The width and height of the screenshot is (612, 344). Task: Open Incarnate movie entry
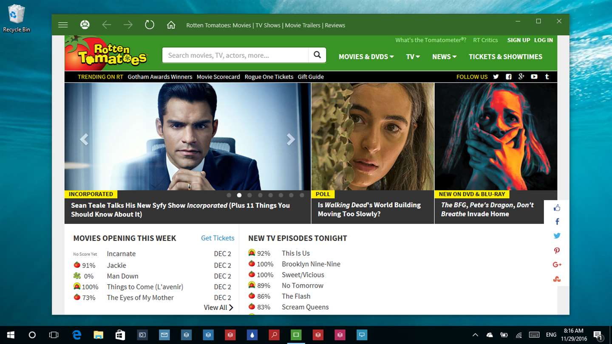point(121,254)
